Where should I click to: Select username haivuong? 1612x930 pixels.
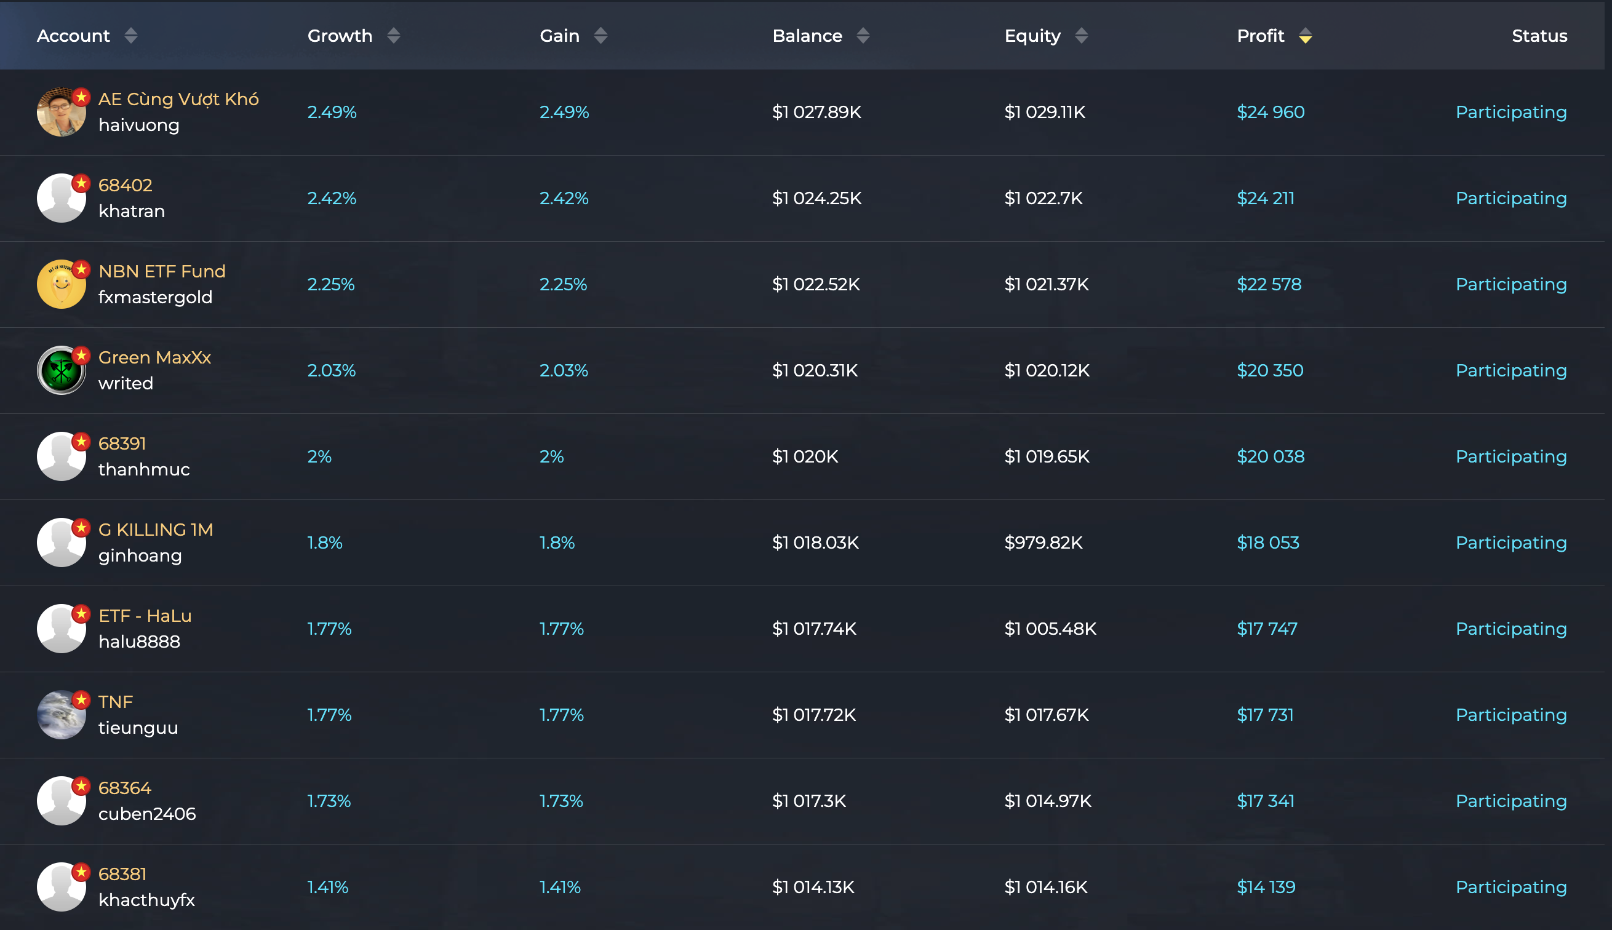click(x=138, y=125)
